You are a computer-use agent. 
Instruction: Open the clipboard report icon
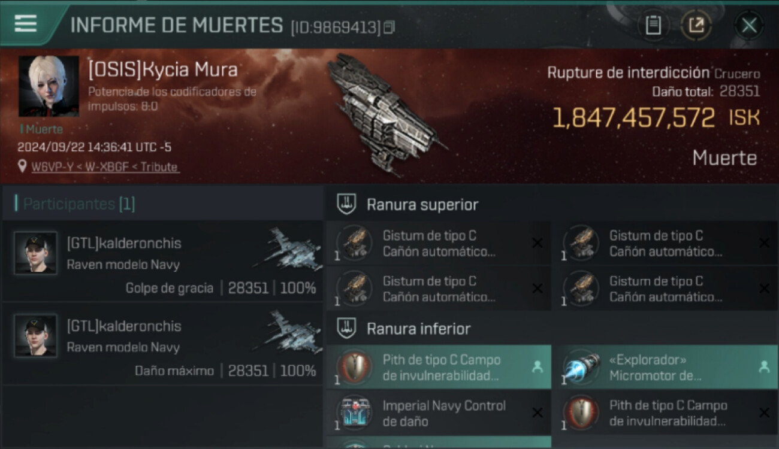coord(653,25)
